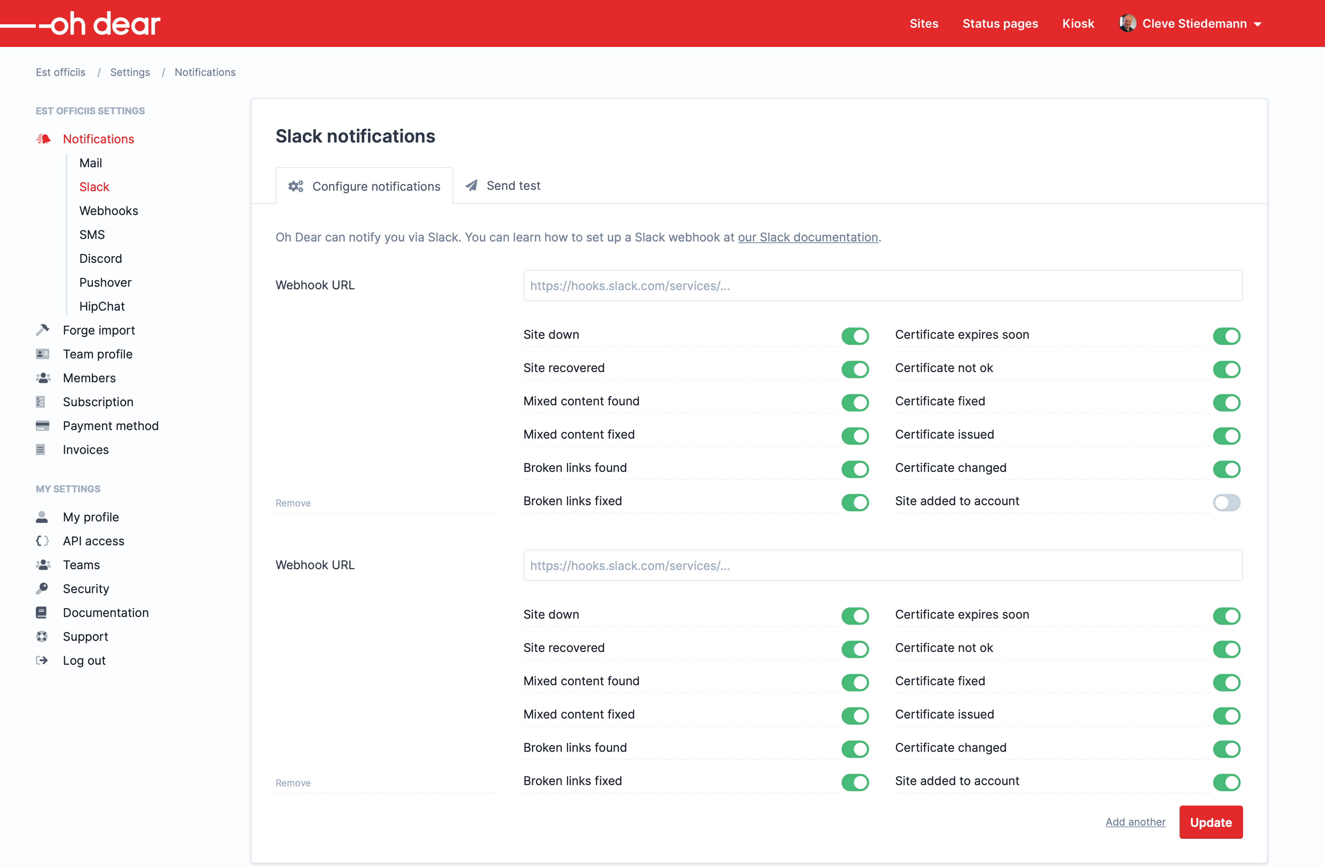
Task: Click the Forge import hammer icon
Action: point(43,330)
